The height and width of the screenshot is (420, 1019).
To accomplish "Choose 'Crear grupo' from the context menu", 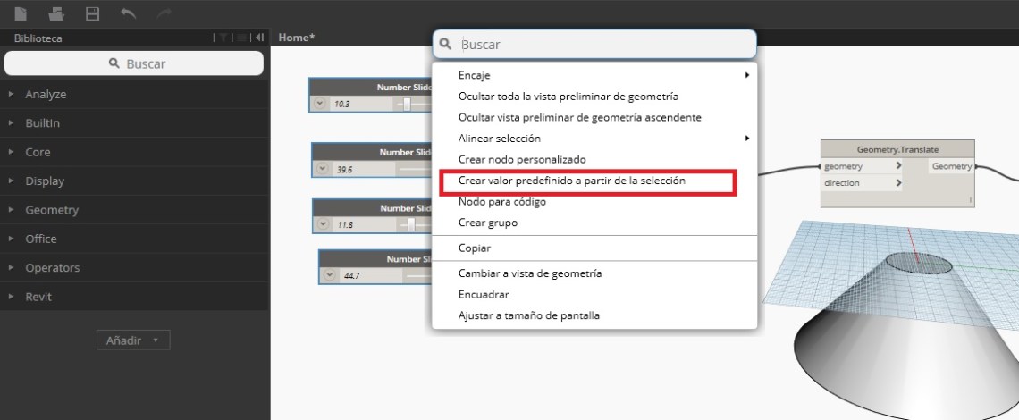I will pos(488,223).
